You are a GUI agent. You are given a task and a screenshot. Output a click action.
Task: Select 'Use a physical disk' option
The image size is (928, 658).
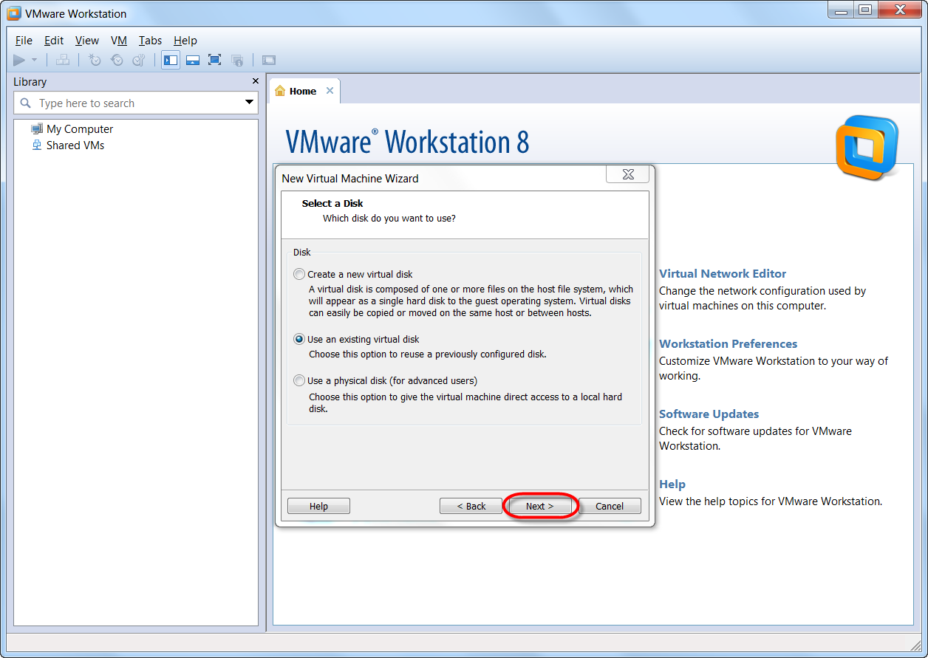click(299, 381)
